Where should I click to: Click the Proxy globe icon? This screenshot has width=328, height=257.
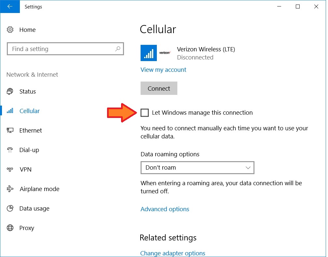coord(10,228)
